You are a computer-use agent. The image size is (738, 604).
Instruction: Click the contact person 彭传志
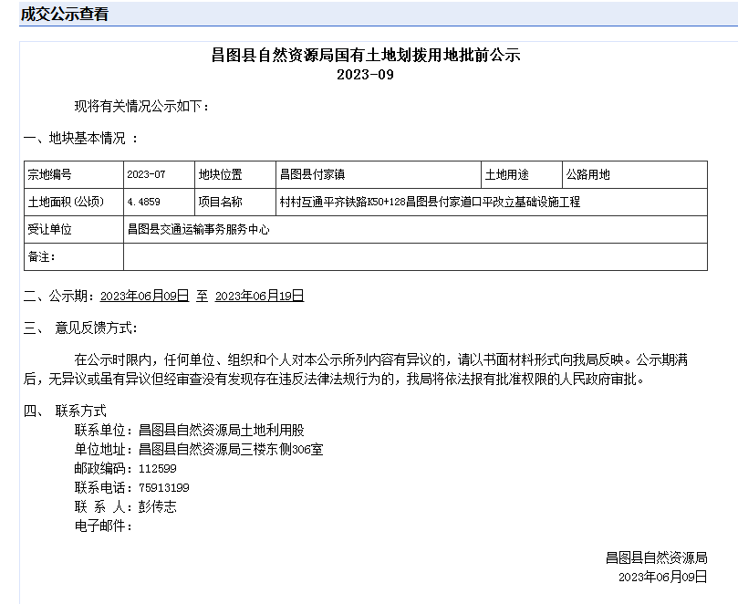[x=157, y=506]
